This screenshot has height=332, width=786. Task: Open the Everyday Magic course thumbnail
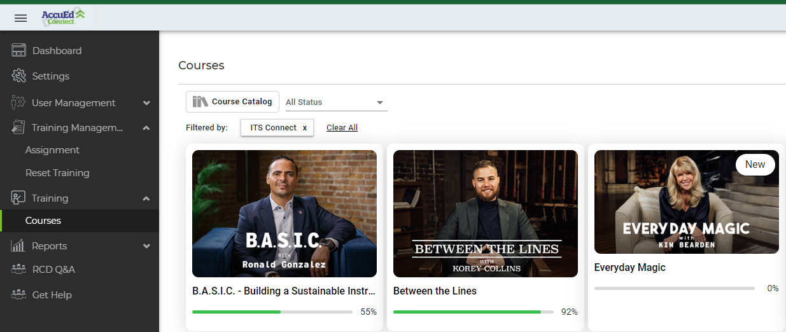[686, 202]
